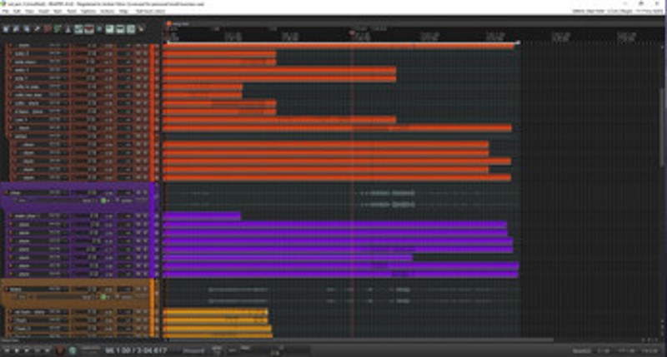Viewport: 667px width, 357px height.
Task: Click the purple media item on main chop 1 track
Action: tap(202, 216)
